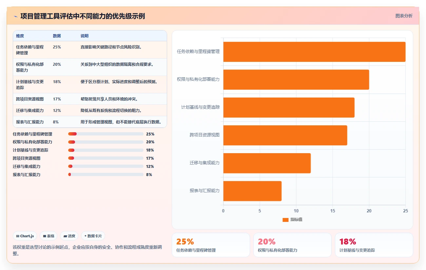Click the chart bar for 计划基线与变更追踪
Image resolution: width=426 pixels, height=270 pixels.
pos(289,107)
